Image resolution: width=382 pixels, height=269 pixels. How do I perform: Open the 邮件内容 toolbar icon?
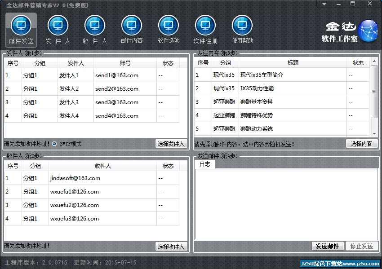coord(132,30)
